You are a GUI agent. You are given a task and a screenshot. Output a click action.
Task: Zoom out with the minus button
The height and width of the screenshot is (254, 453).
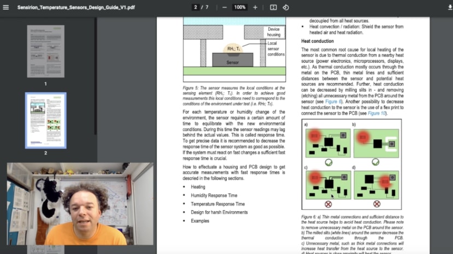[225, 8]
